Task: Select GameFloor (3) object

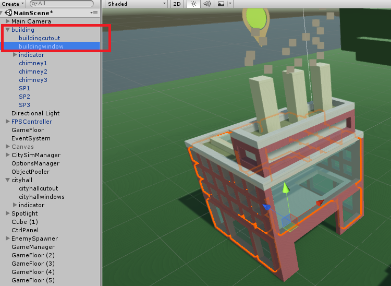Action: click(x=33, y=264)
